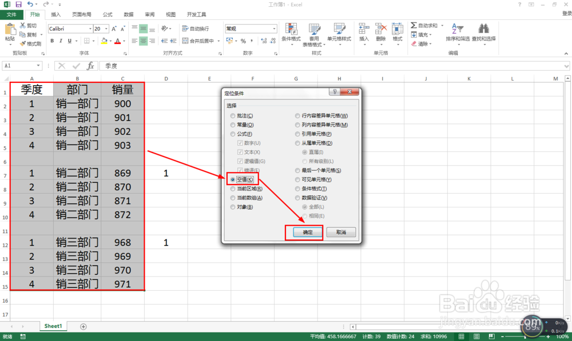Click the Copy (复制) icon

click(x=23, y=35)
